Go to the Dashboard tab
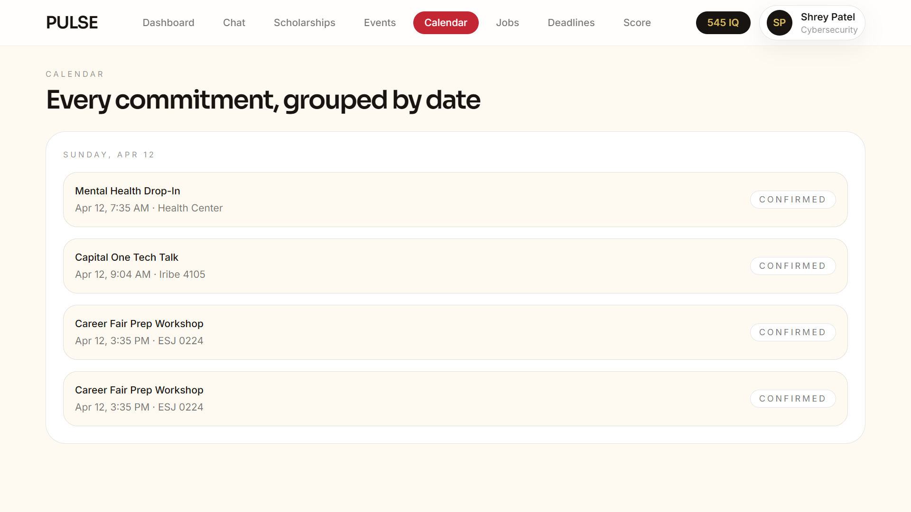 point(168,23)
